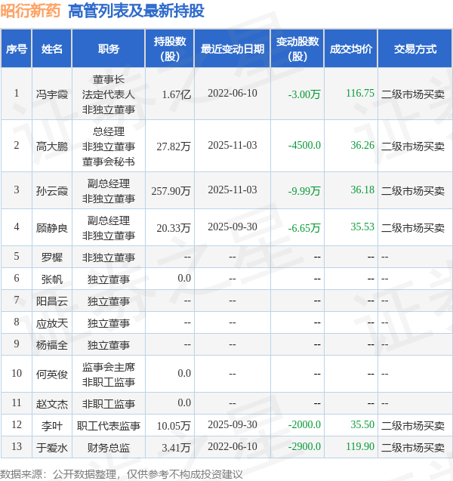This screenshot has height=481, width=453.
Task: Click the name 顾静良
Action: point(52,228)
